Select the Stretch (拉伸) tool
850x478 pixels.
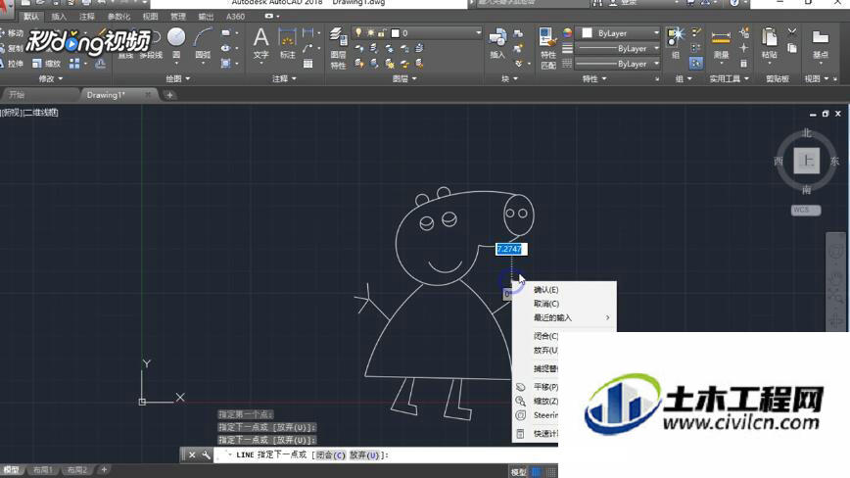12,64
